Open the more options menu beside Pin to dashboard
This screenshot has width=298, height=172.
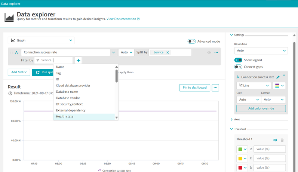pos(215,87)
